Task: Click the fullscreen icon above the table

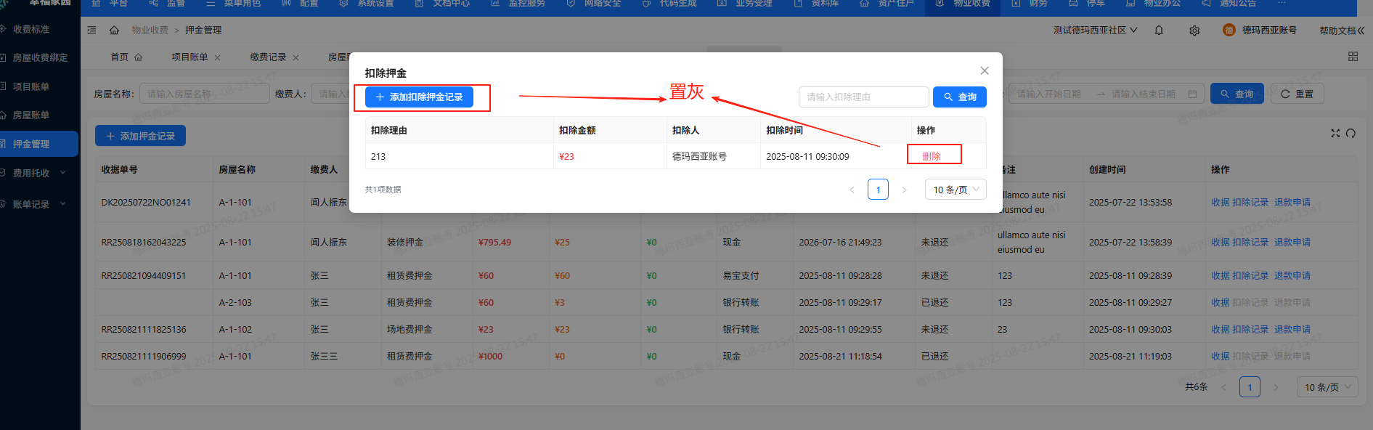Action: coord(1335,134)
